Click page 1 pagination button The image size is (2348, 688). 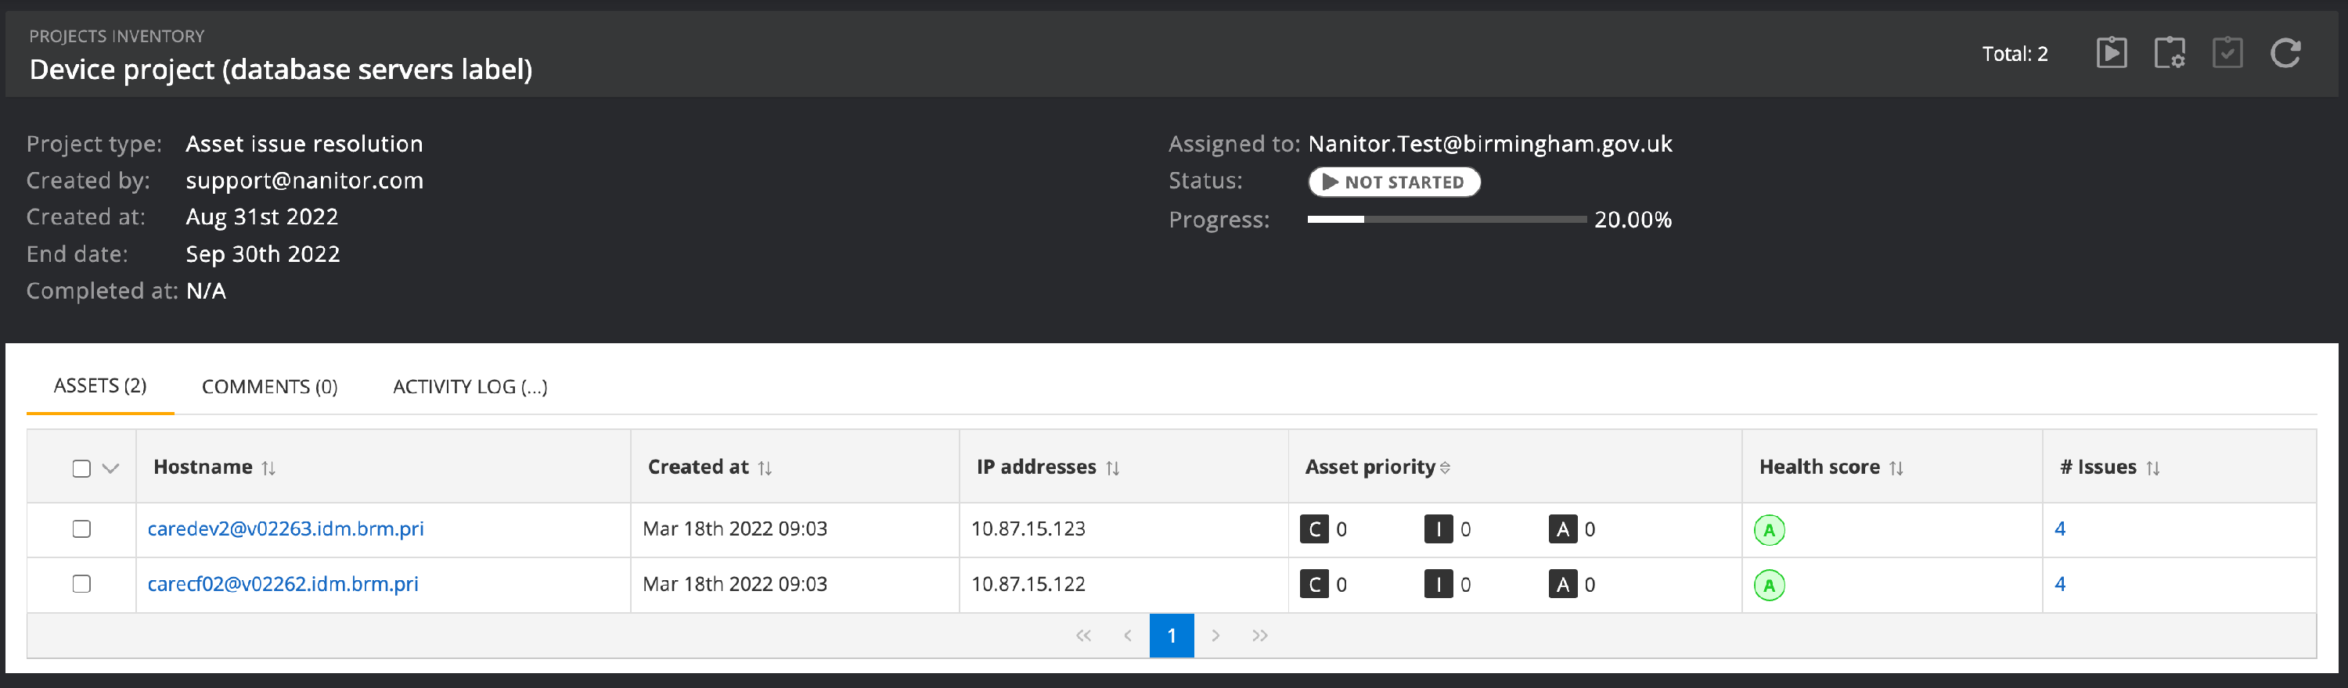pyautogui.click(x=1172, y=635)
